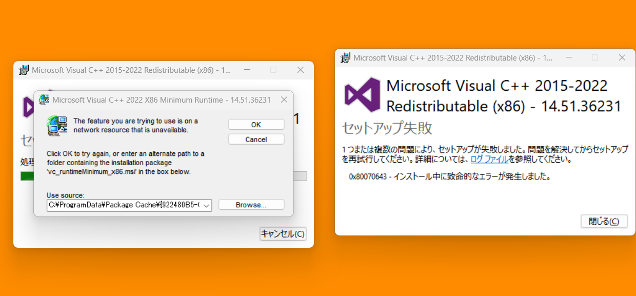Image resolution: width=636 pixels, height=296 pixels.
Task: Click 'The feature you are trying to use' text
Action: click(x=135, y=125)
